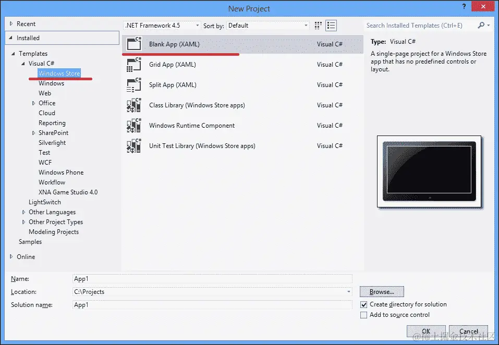
Task: Expand the Other Project Types node
Action: coord(23,222)
